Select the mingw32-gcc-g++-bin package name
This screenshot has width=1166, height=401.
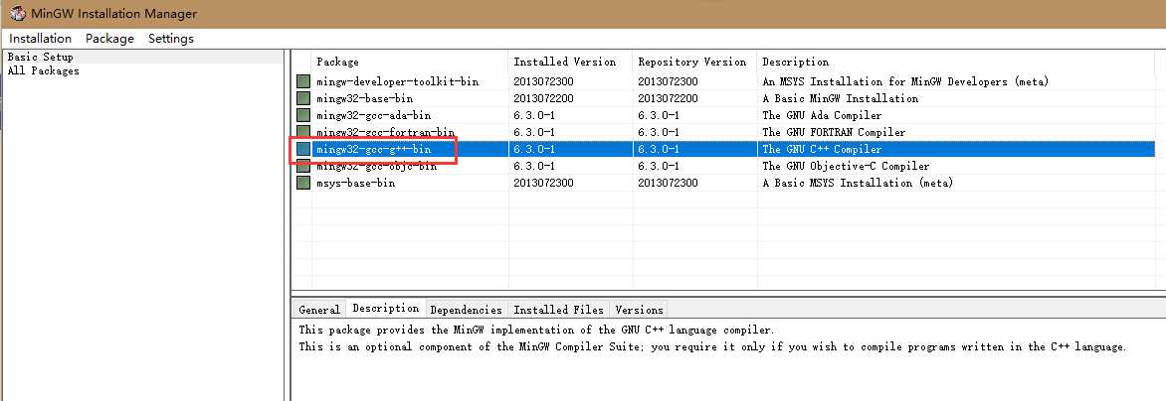(373, 150)
